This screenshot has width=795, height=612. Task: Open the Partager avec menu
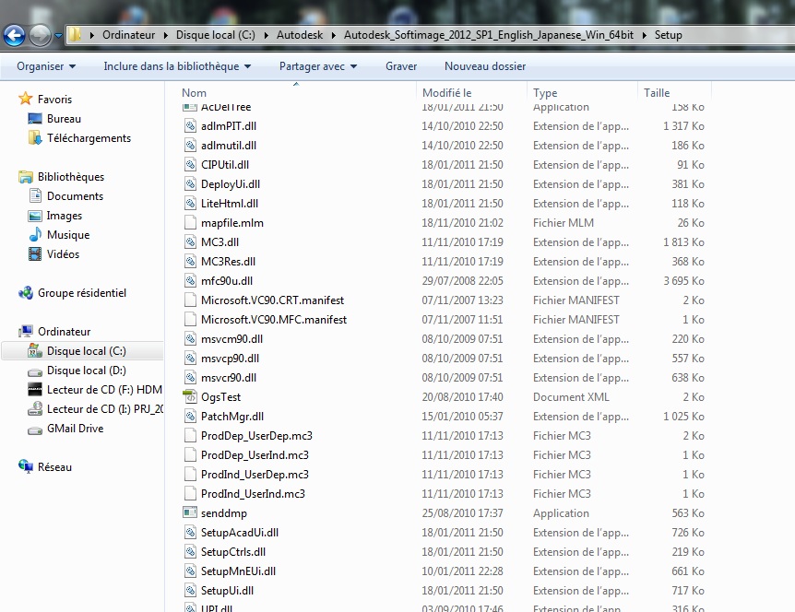point(318,66)
